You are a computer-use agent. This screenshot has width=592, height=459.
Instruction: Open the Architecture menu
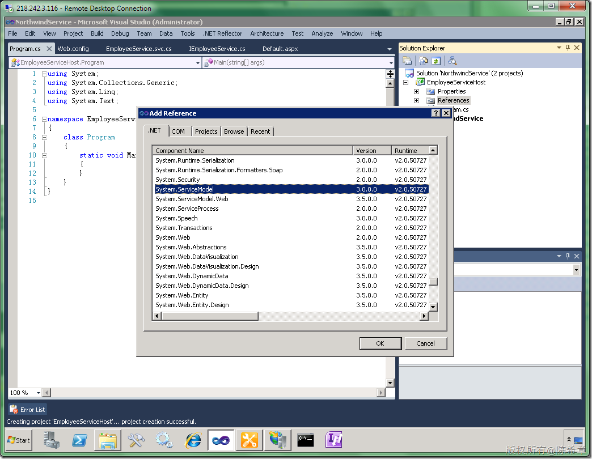(267, 33)
